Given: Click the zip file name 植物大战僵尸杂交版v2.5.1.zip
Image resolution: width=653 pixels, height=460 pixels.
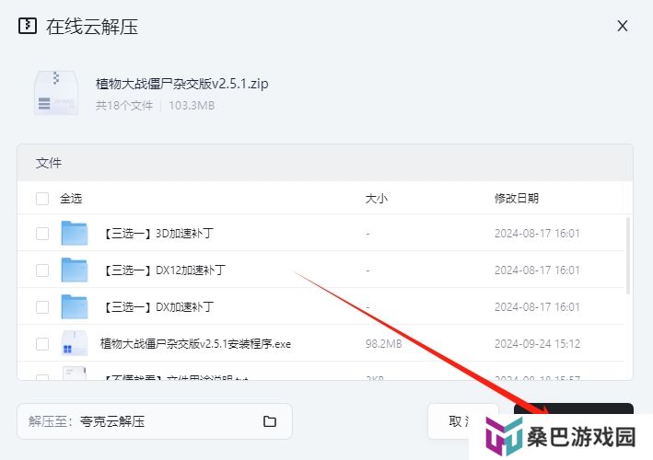Looking at the screenshot, I should [182, 84].
